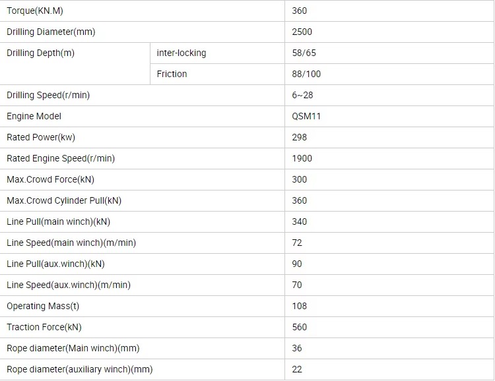495x381 pixels.
Task: Select the 2500 drilling diameter value
Action: click(302, 32)
